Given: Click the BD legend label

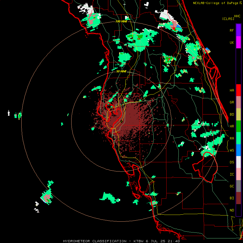Looking at the screenshot, I should tap(232, 114).
